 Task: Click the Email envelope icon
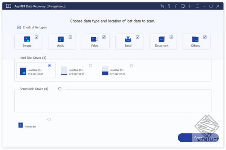coord(128,39)
